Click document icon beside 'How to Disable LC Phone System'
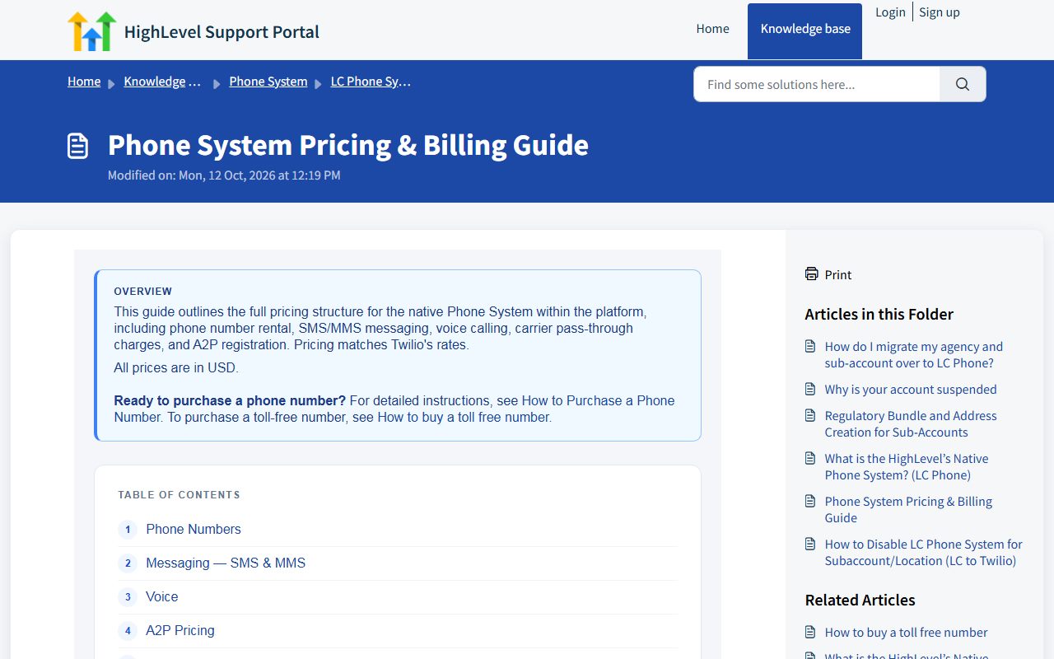The height and width of the screenshot is (659, 1054). pyautogui.click(x=810, y=544)
